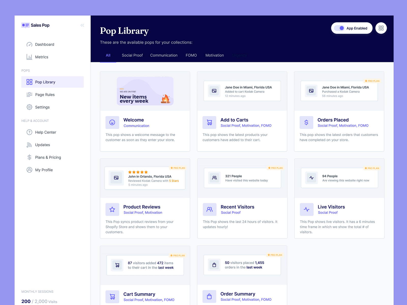
Task: Open the FOMO category tab
Action: (191, 55)
